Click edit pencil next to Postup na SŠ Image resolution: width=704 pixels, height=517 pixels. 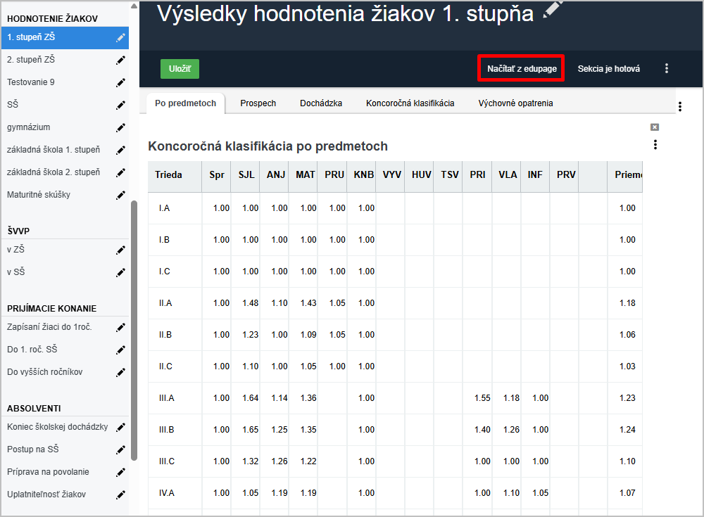(120, 449)
